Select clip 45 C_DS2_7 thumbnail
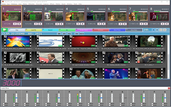Viewport: 171px width, 107px height. (149, 58)
